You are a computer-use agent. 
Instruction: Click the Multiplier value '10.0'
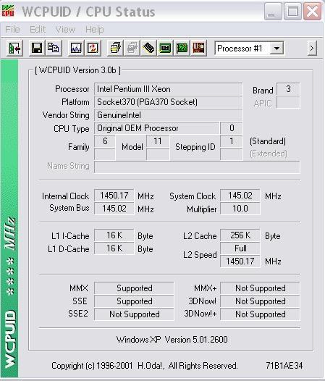240,209
